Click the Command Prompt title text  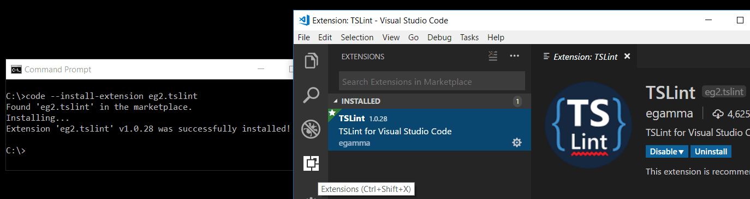coord(58,69)
